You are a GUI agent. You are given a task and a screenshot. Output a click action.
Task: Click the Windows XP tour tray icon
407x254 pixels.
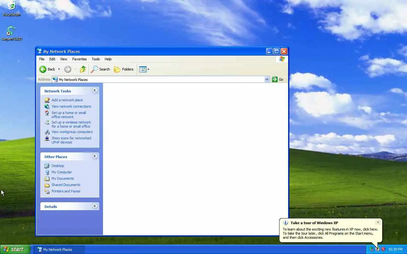377,249
